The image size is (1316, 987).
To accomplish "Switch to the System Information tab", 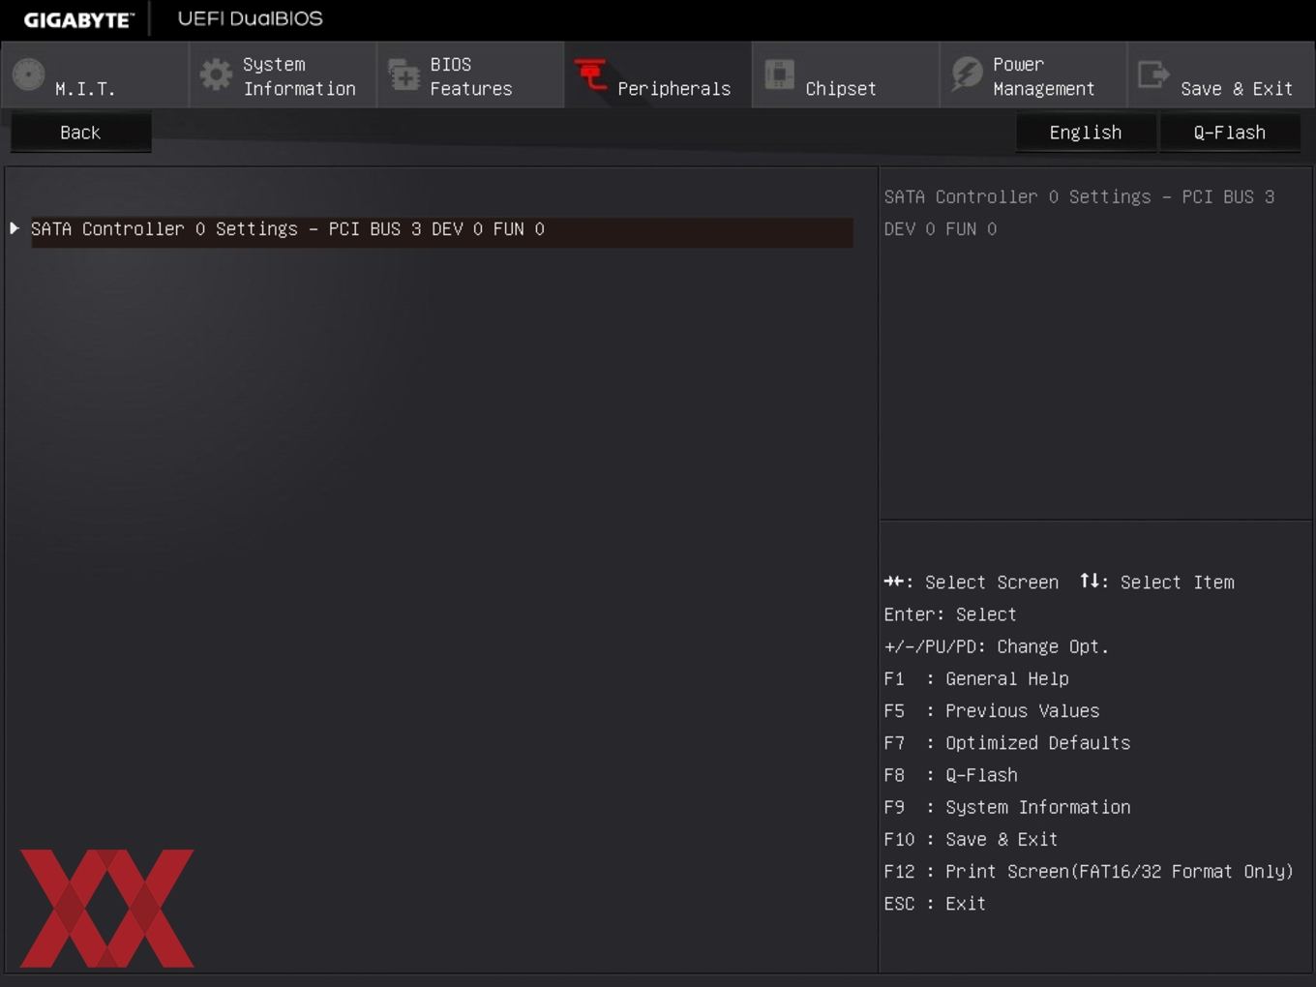I will tap(283, 75).
